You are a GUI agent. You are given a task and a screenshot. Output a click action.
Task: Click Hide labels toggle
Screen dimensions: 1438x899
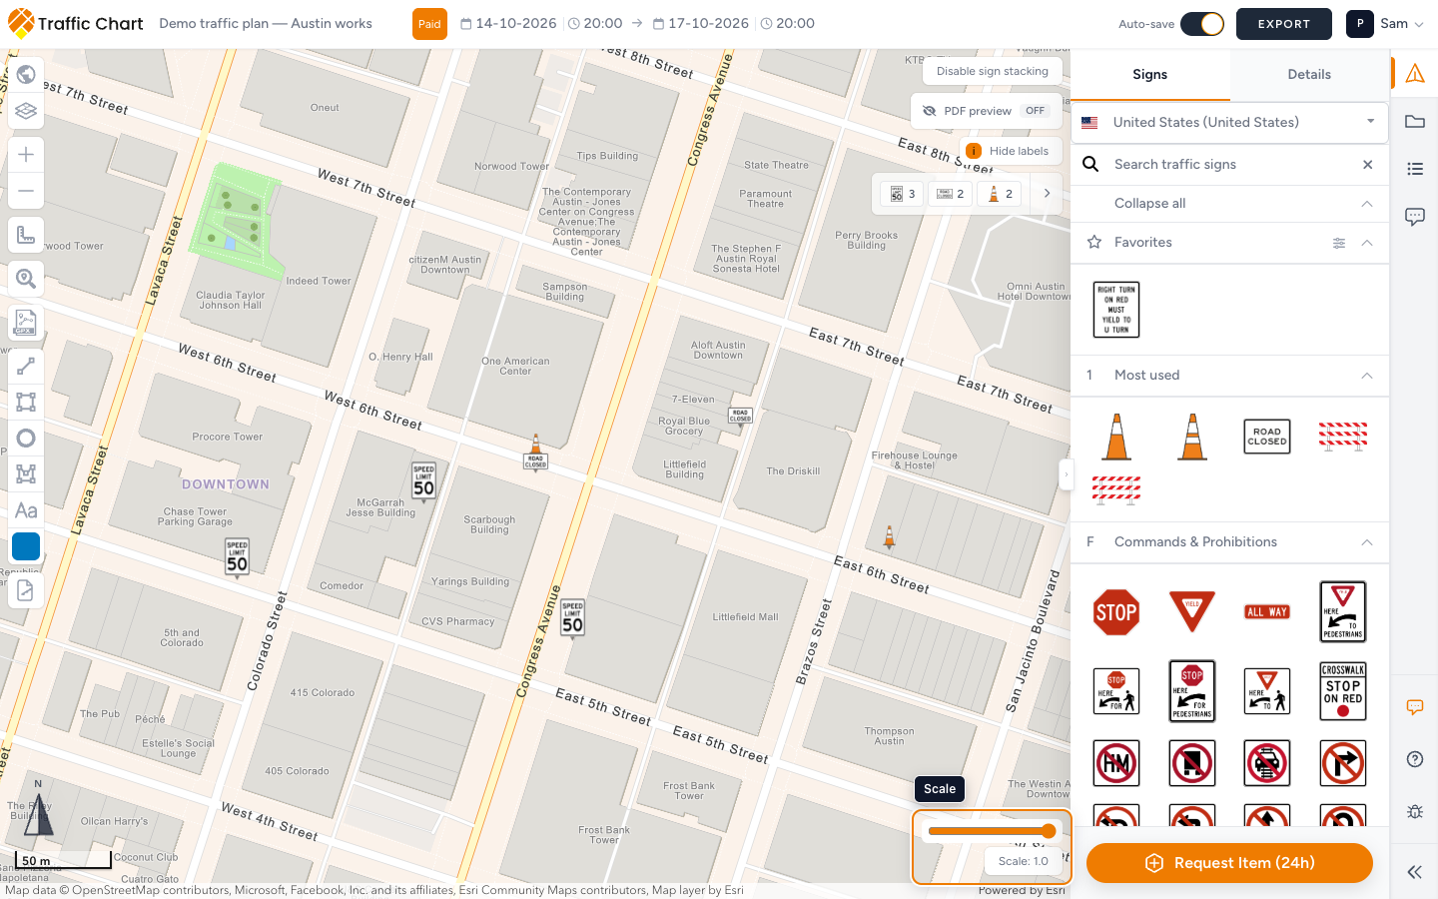(1010, 151)
